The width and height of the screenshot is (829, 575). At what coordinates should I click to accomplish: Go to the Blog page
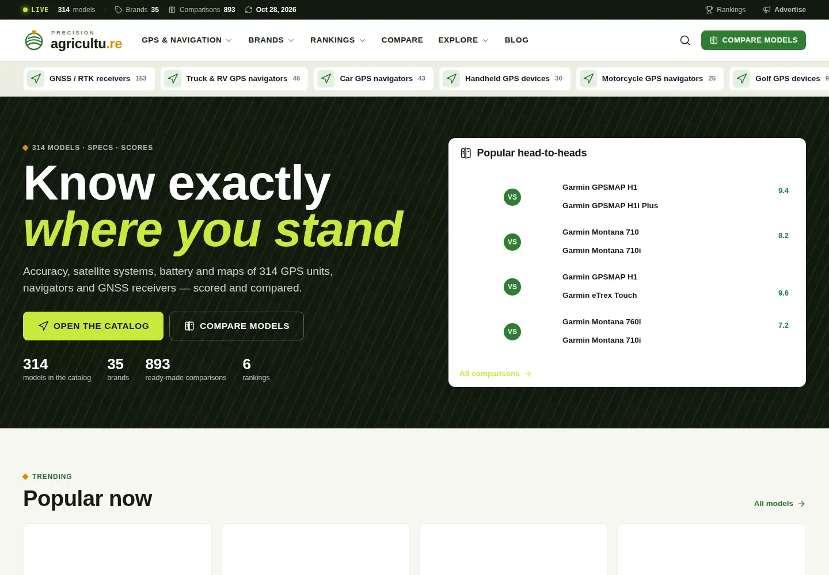pos(516,40)
